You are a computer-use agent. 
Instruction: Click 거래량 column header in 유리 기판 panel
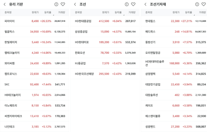pyautogui.click(x=62, y=12)
